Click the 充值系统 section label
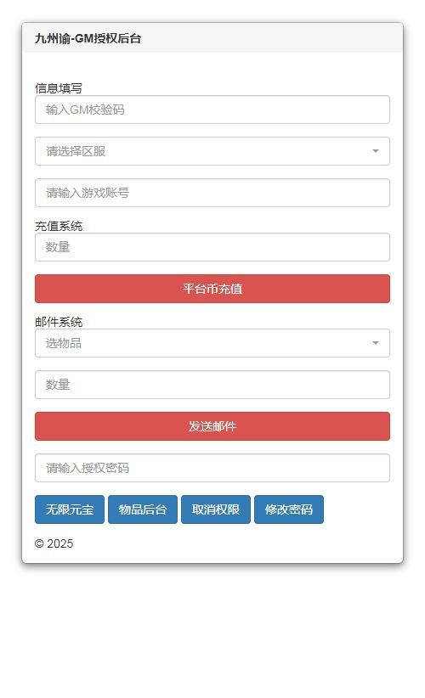Image resolution: width=425 pixels, height=698 pixels. click(x=59, y=226)
